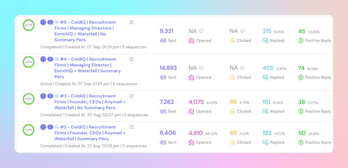Click the 4,810 Opened count for campaign #2
The height and width of the screenshot is (168, 348).
coord(196,133)
